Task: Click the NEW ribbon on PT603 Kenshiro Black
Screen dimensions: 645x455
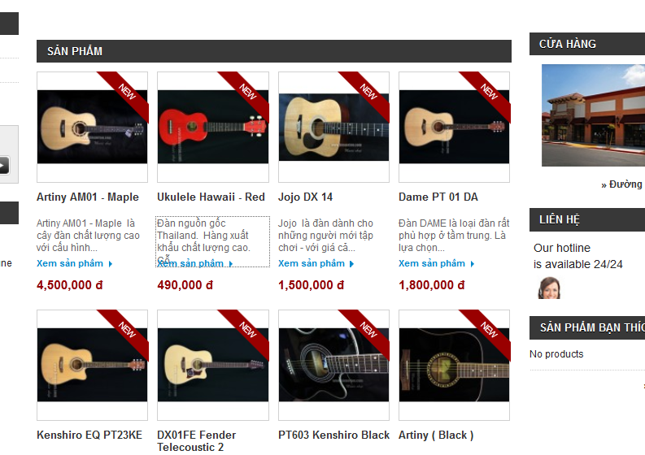Action: pos(367,331)
